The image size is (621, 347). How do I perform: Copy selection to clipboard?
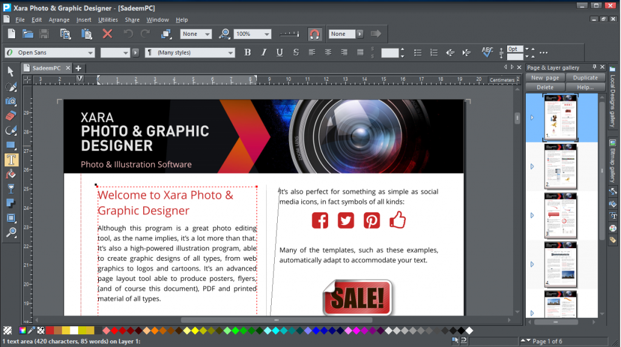tap(65, 34)
